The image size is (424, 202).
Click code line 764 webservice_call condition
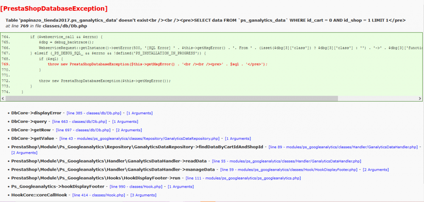click(x=66, y=37)
